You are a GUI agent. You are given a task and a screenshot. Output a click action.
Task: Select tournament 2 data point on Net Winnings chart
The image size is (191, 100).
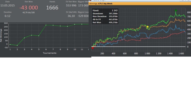pyautogui.click(x=17, y=45)
